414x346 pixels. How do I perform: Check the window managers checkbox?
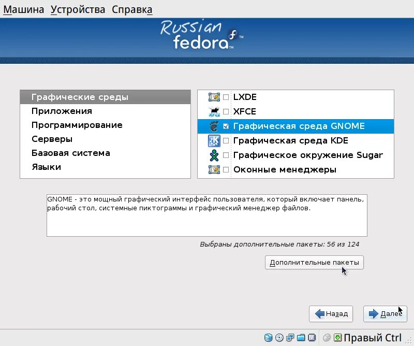pyautogui.click(x=226, y=169)
